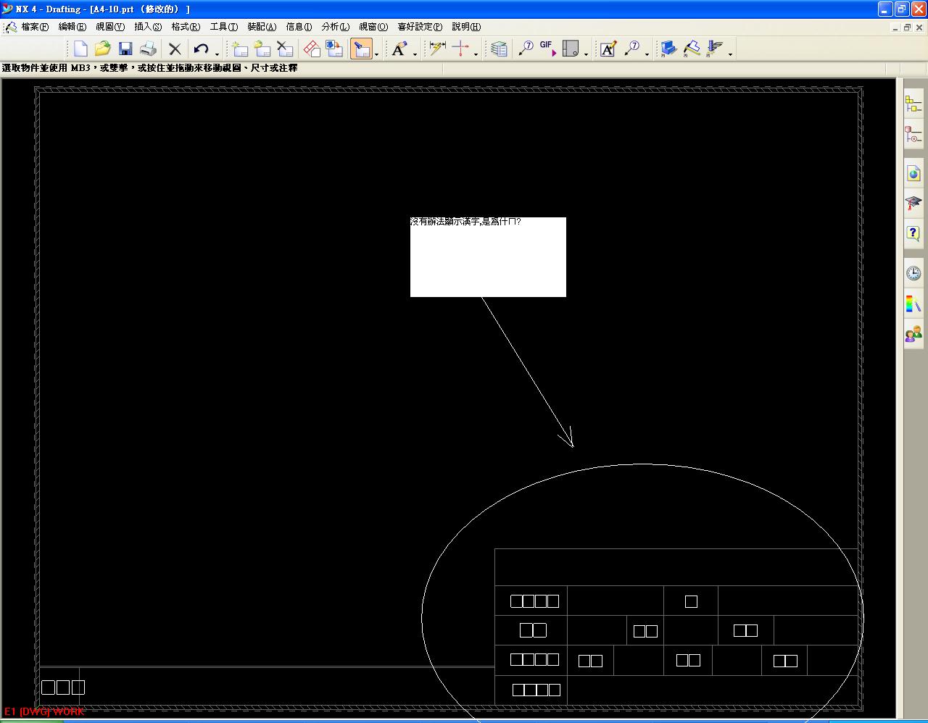This screenshot has width=928, height=723.
Task: Expand the sheet border dropdown arrow
Action: (586, 54)
